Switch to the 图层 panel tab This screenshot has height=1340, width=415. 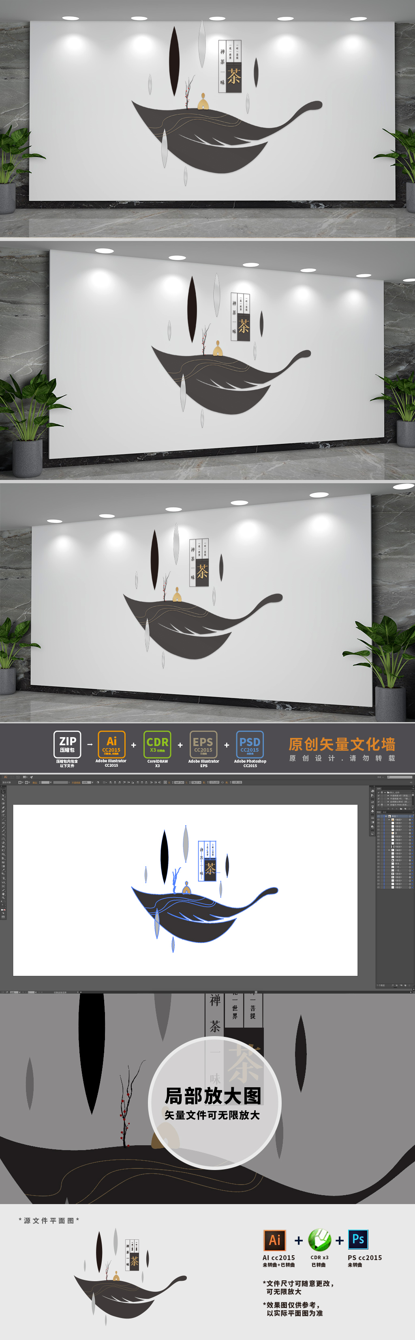pos(379,813)
